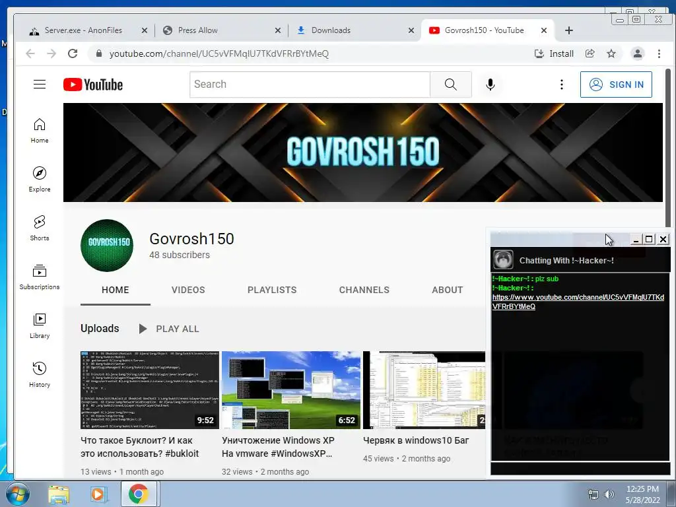Image resolution: width=676 pixels, height=507 pixels.
Task: Open video title Что такое Буклоит
Action: coord(140,447)
